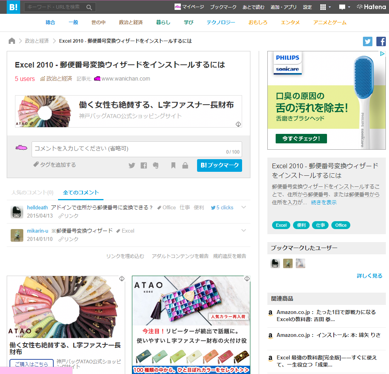Click ad info icon on bottom-left wallet ad
Image resolution: width=389 pixels, height=374 pixels.
pos(122,279)
